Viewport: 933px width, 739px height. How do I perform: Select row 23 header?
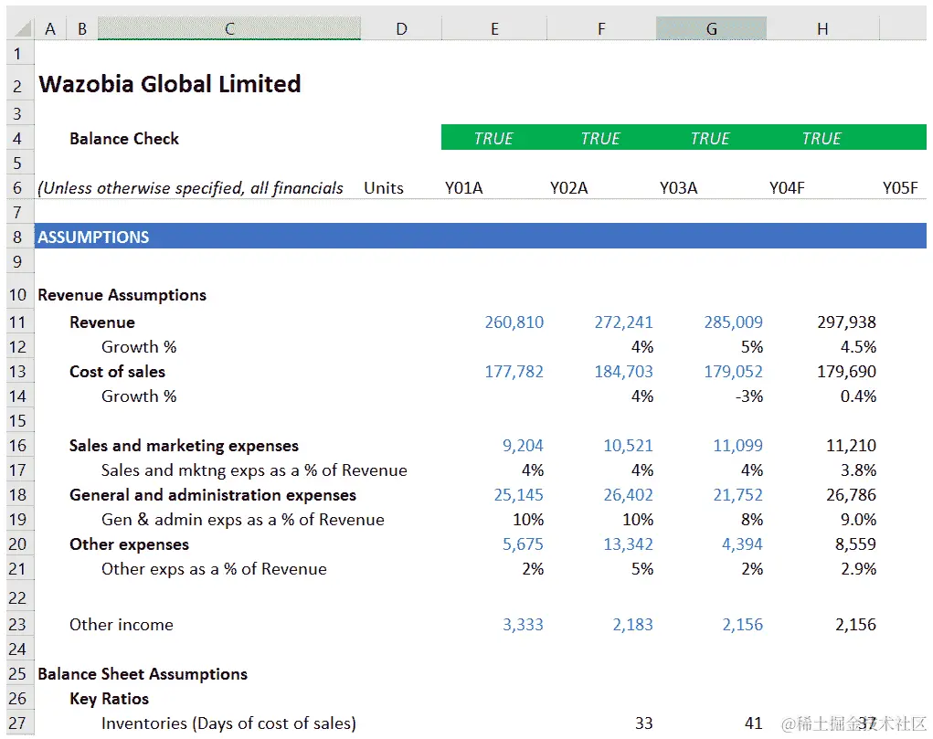[17, 624]
